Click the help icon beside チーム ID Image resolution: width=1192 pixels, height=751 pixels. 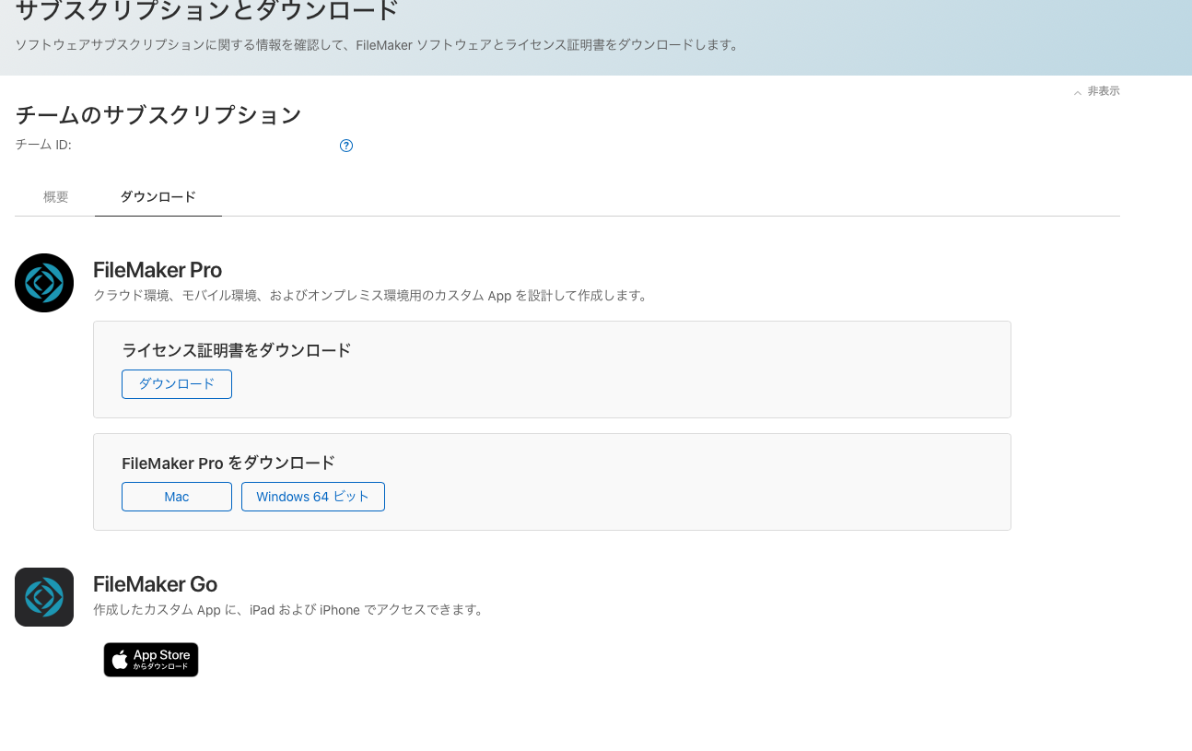coord(346,146)
